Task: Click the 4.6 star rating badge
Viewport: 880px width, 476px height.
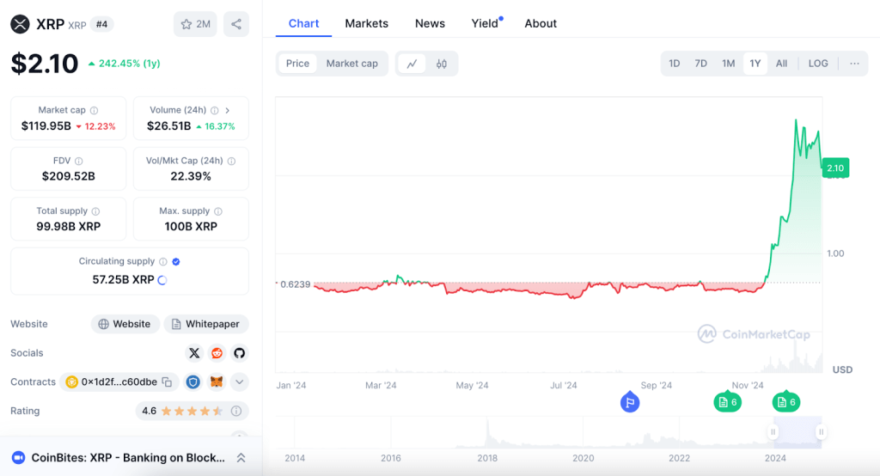Action: 192,411
